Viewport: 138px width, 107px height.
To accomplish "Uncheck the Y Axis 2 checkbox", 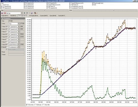I will [x=7, y=29].
